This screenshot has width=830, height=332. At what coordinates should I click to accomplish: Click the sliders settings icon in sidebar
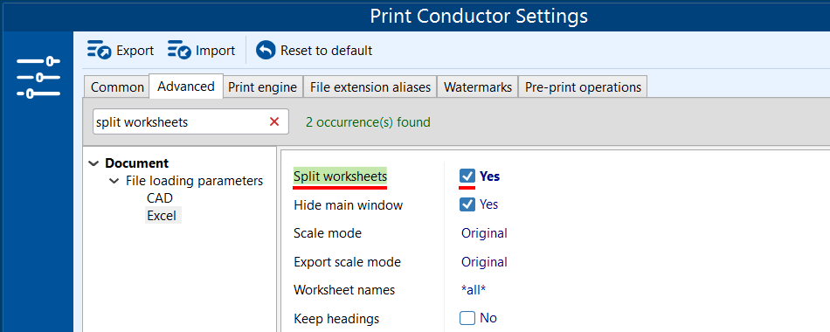(38, 77)
